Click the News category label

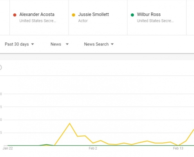[x=56, y=44]
